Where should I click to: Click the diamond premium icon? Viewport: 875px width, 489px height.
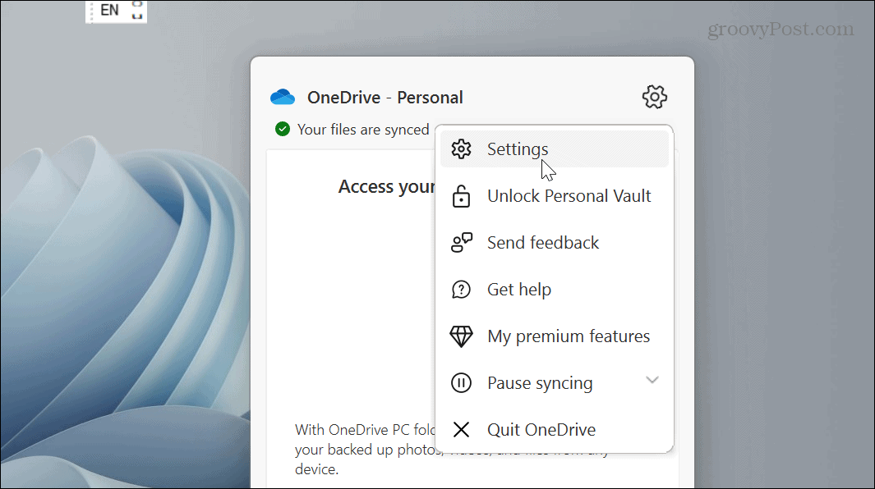462,336
